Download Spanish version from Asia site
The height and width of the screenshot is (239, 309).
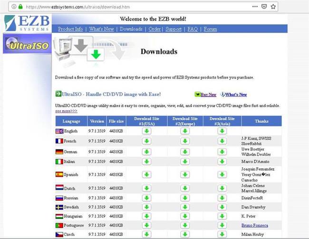222,174
